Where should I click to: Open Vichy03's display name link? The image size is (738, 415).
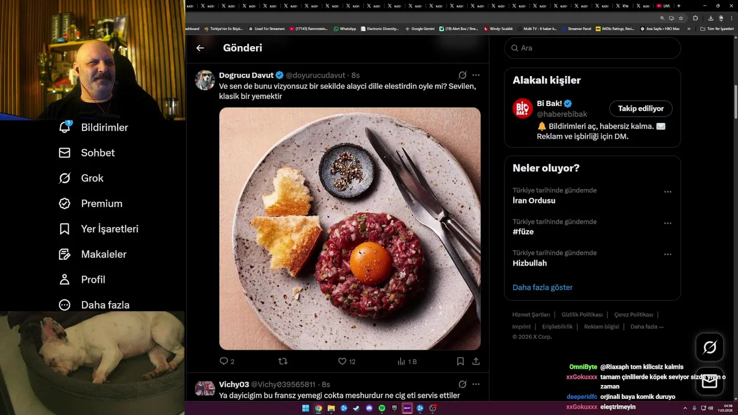(x=234, y=384)
